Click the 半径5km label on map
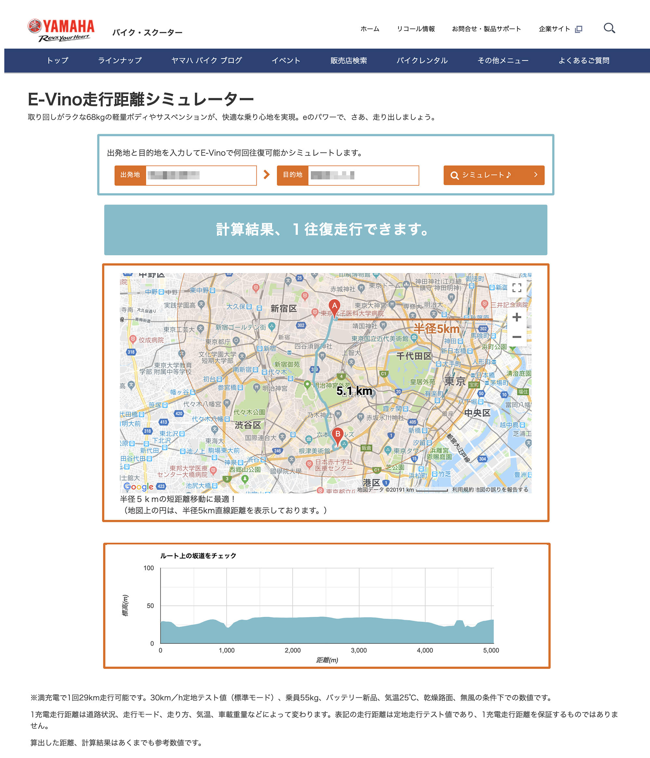 (x=436, y=329)
